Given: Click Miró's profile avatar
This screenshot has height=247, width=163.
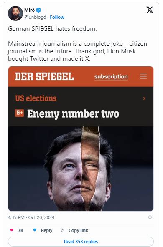Looking at the screenshot, I should [15, 13].
